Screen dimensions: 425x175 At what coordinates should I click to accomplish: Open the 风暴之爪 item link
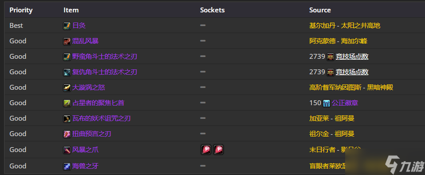(85, 150)
